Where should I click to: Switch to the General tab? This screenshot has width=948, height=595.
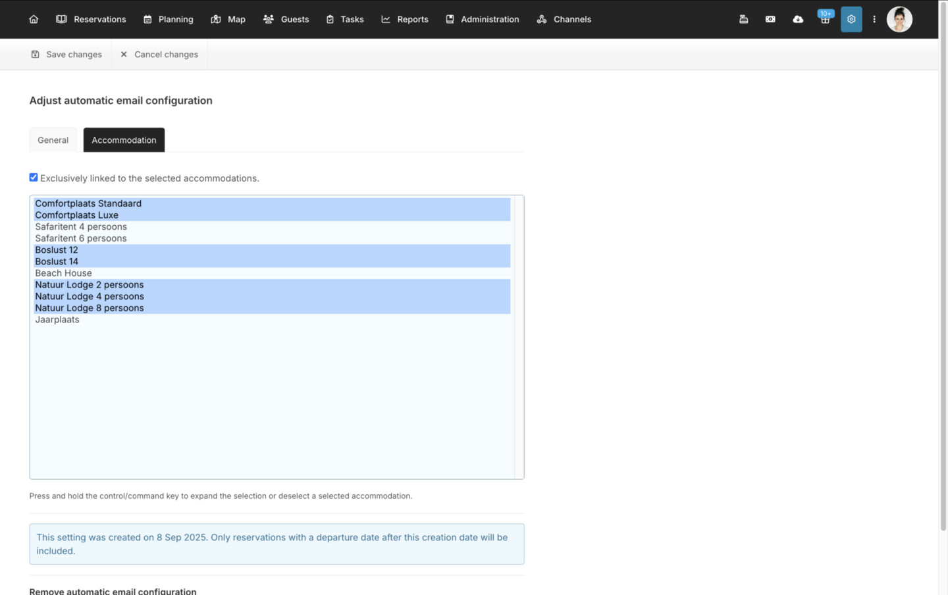[x=53, y=140]
